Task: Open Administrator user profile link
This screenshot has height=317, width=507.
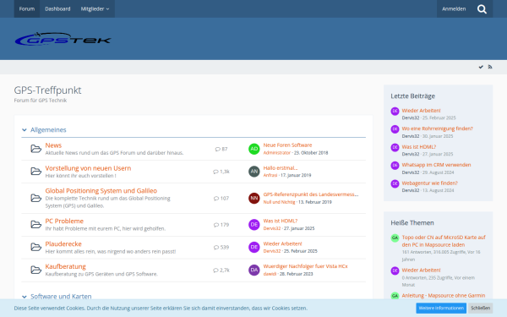Action: [277, 153]
